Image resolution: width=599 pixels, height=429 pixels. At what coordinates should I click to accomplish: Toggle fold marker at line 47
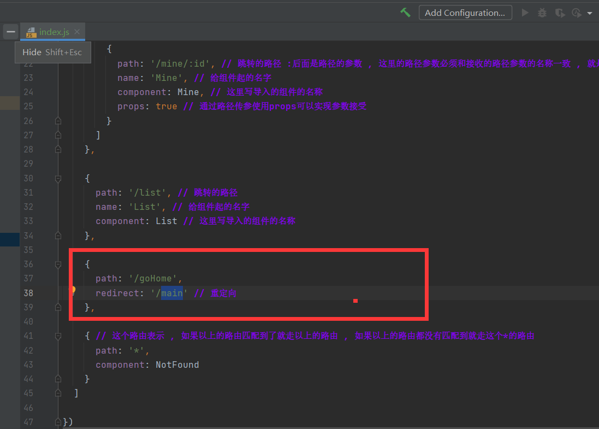coord(58,422)
